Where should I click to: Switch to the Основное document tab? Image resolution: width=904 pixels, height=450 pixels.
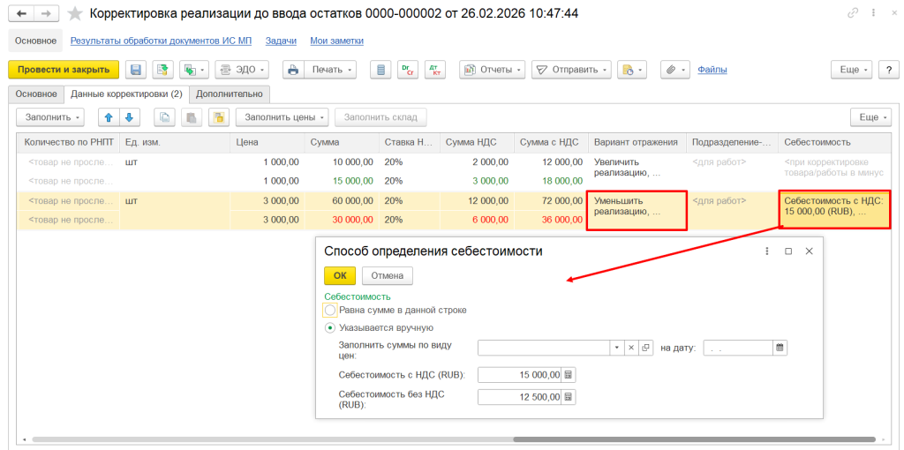[35, 94]
